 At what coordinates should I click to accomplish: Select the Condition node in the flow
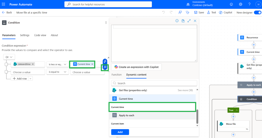coord(250,99)
